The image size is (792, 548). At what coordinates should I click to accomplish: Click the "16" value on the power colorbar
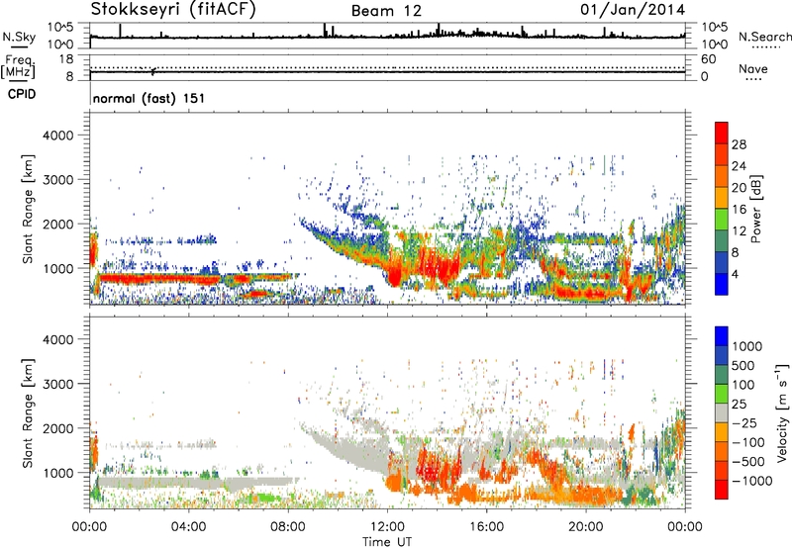coord(739,210)
